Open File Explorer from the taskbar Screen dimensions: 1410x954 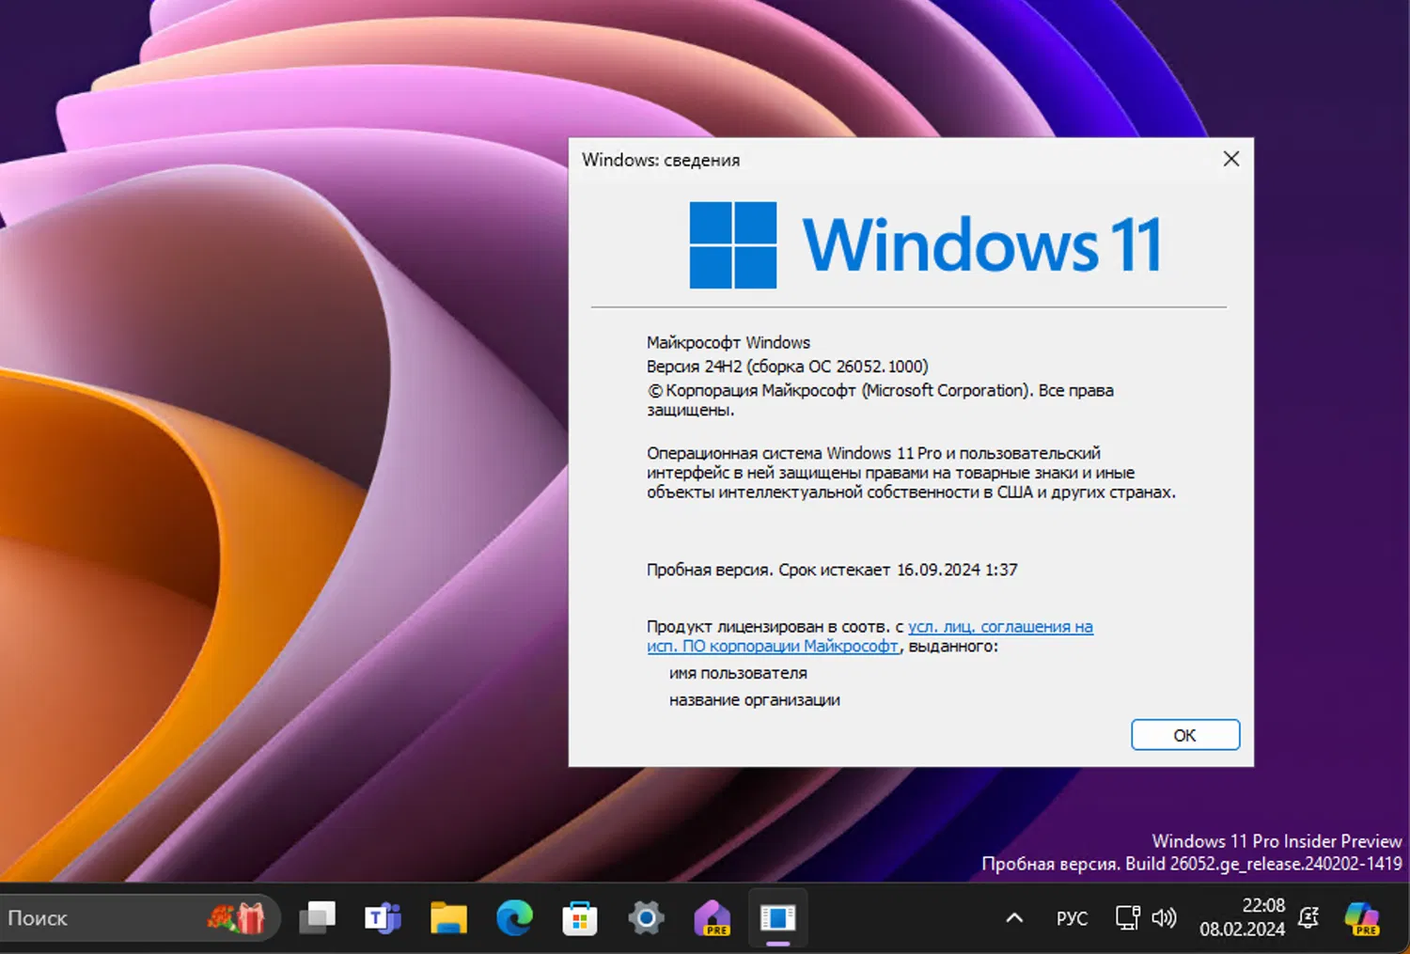coord(448,918)
